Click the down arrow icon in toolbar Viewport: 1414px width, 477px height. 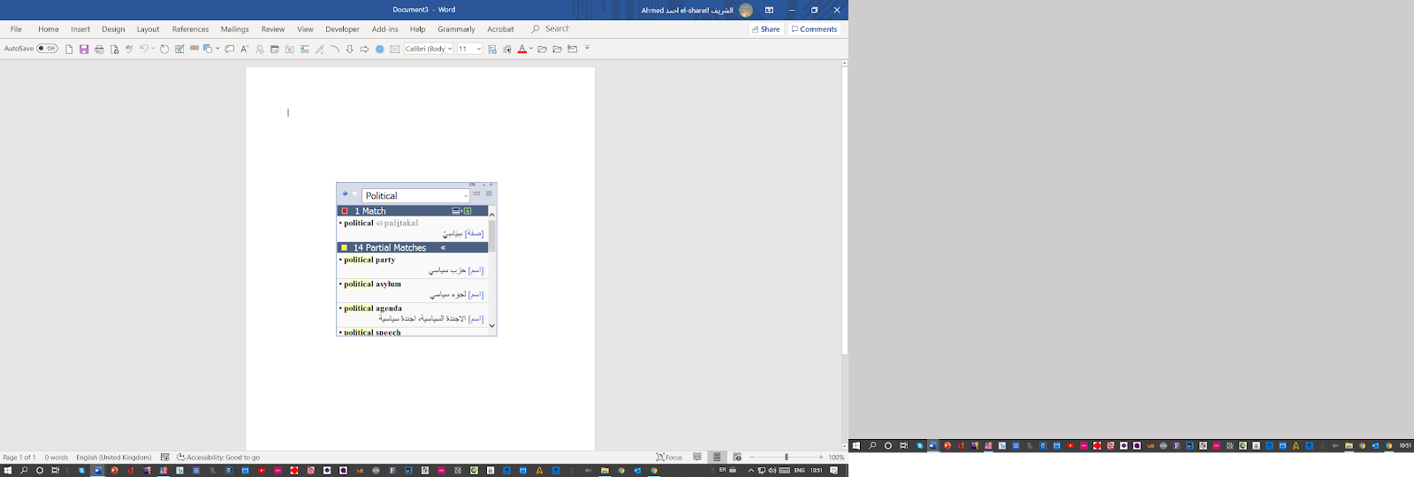pyautogui.click(x=349, y=49)
